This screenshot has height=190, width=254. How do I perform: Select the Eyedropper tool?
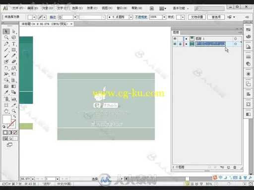(x=6, y=92)
